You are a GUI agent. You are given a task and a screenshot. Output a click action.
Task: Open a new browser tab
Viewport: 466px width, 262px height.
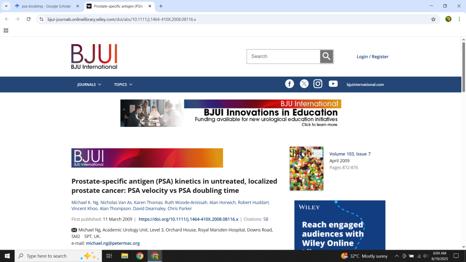pyautogui.click(x=161, y=6)
